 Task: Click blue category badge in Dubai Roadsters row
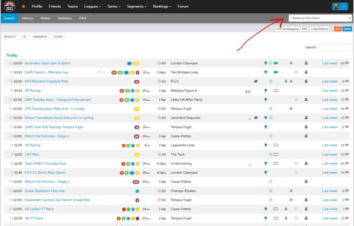[x=137, y=191]
